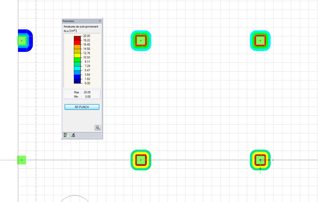318x202 pixels.
Task: Click the legend value 12.76
Action: [x=87, y=53]
